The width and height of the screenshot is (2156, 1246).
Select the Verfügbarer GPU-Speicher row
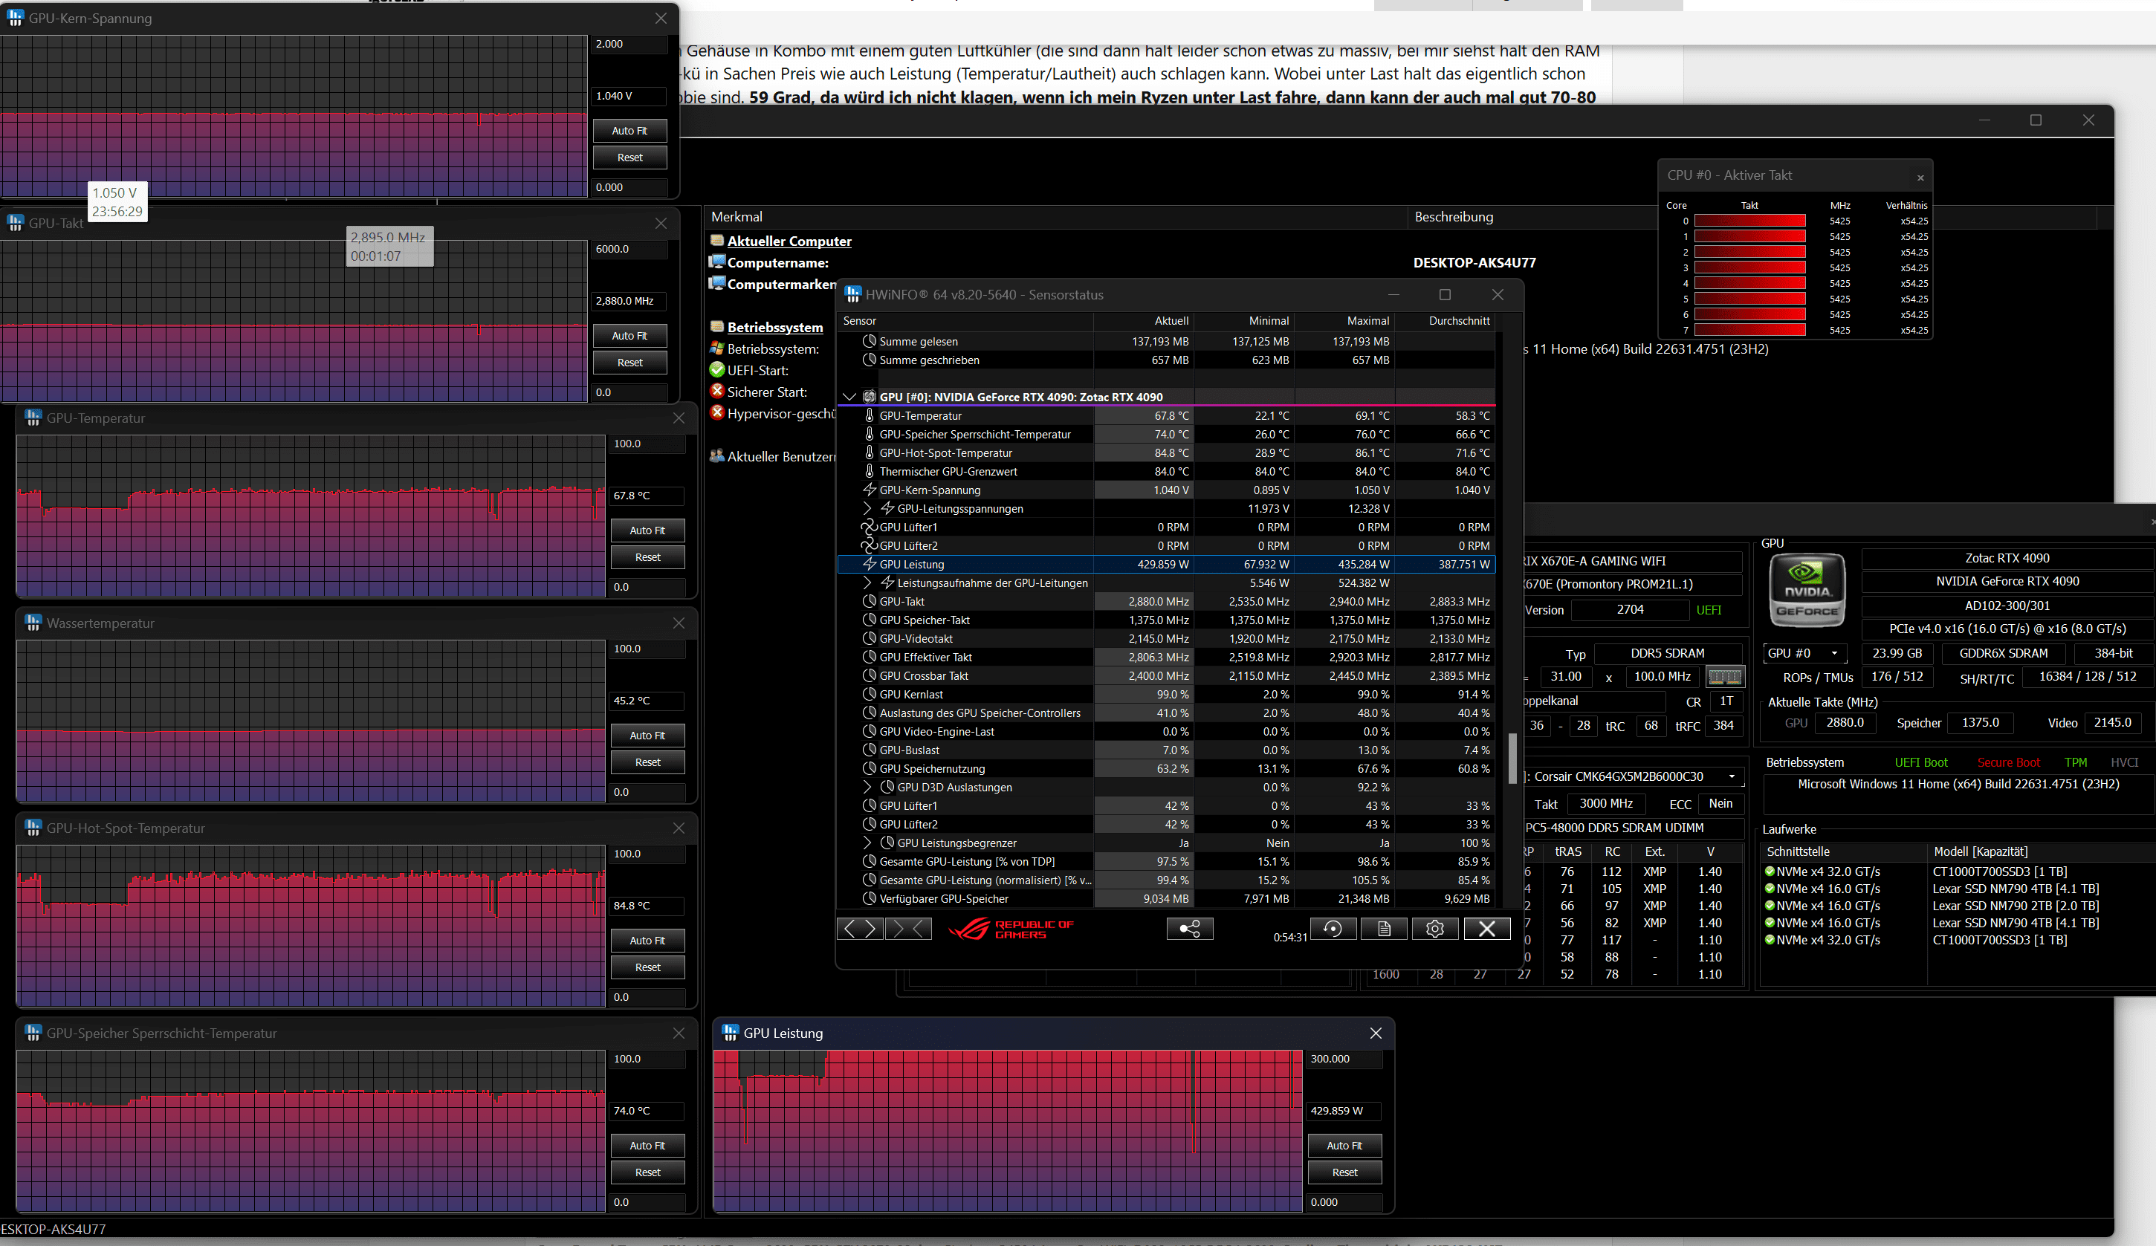(1166, 899)
